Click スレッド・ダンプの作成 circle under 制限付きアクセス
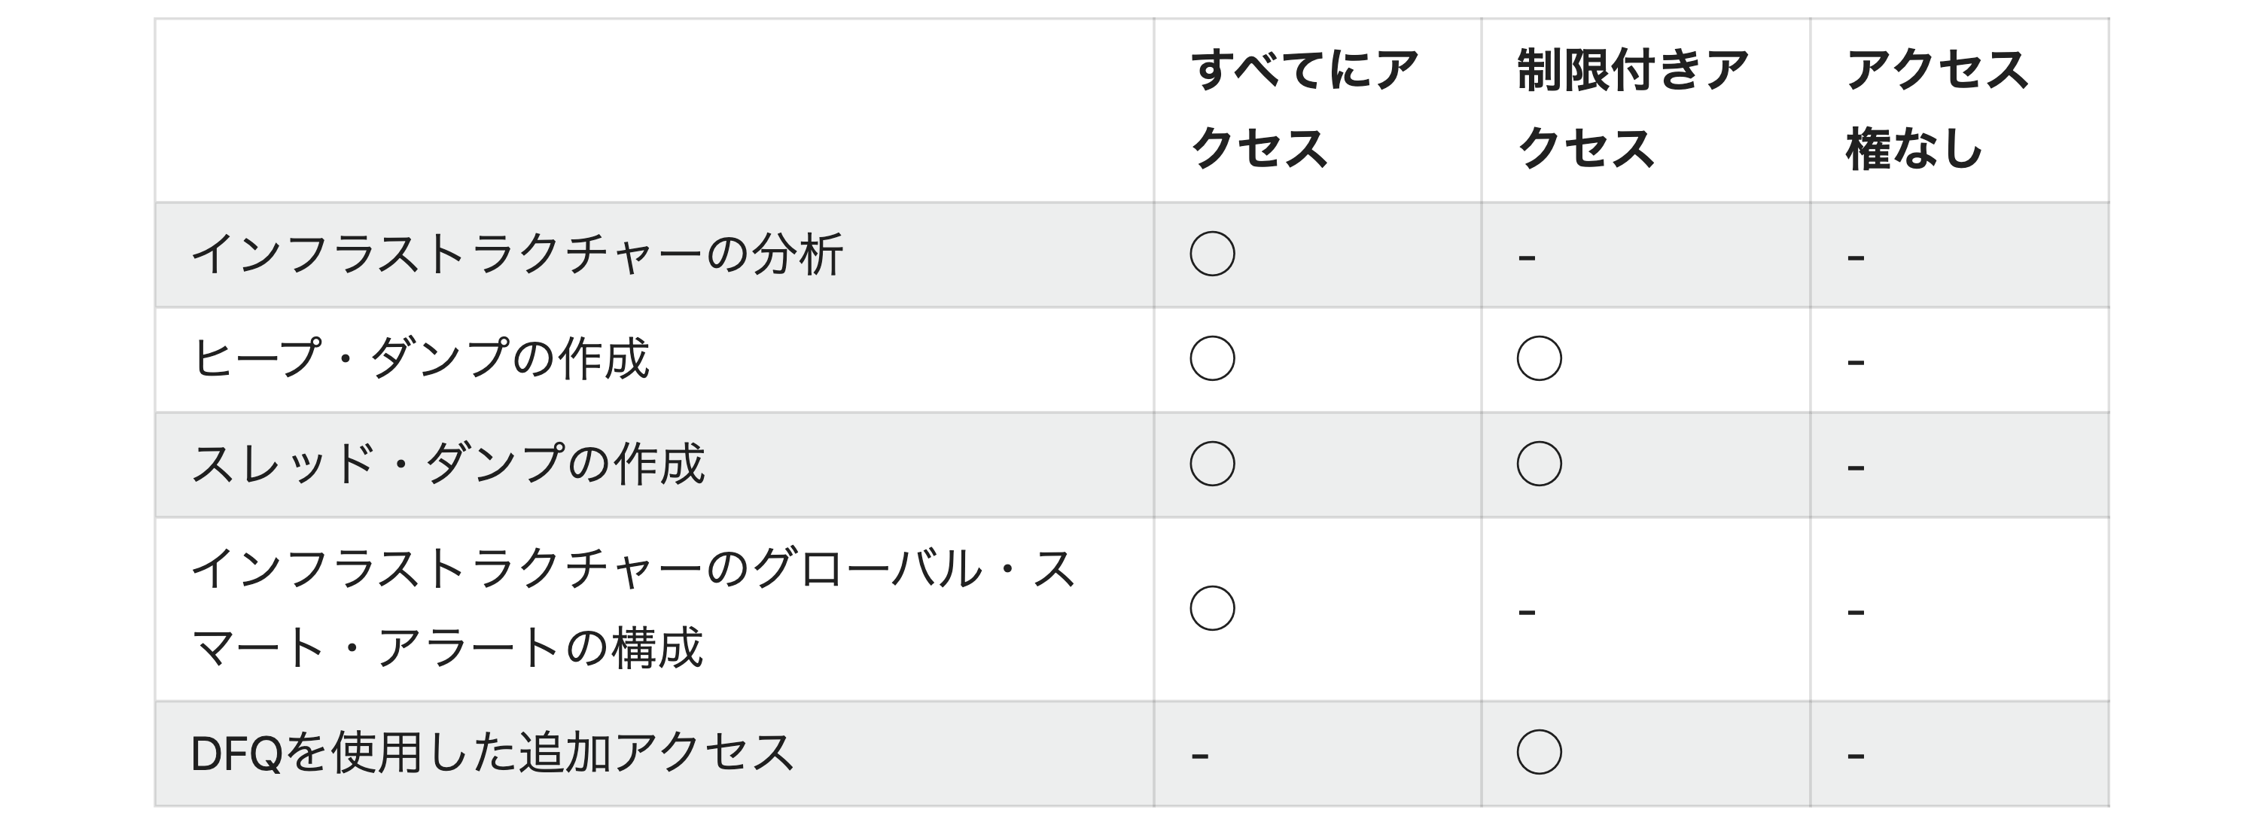 (x=1539, y=464)
